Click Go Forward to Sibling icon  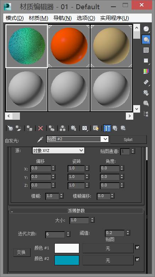tap(123, 128)
